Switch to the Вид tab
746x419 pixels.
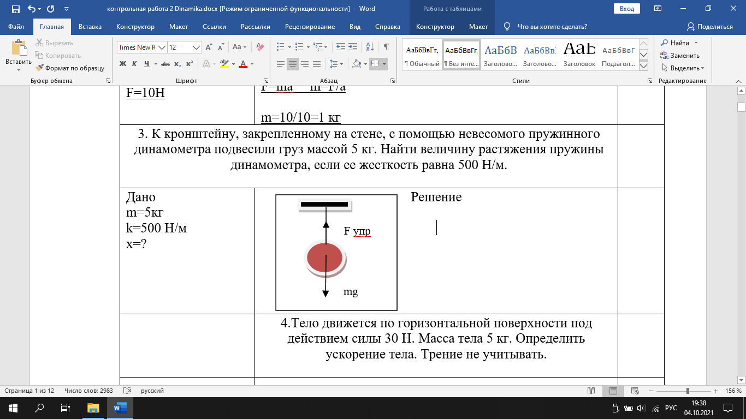click(355, 27)
